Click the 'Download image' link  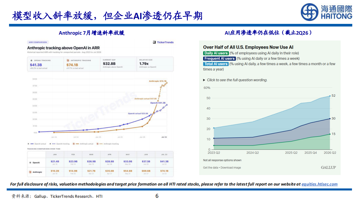[x=231, y=168]
